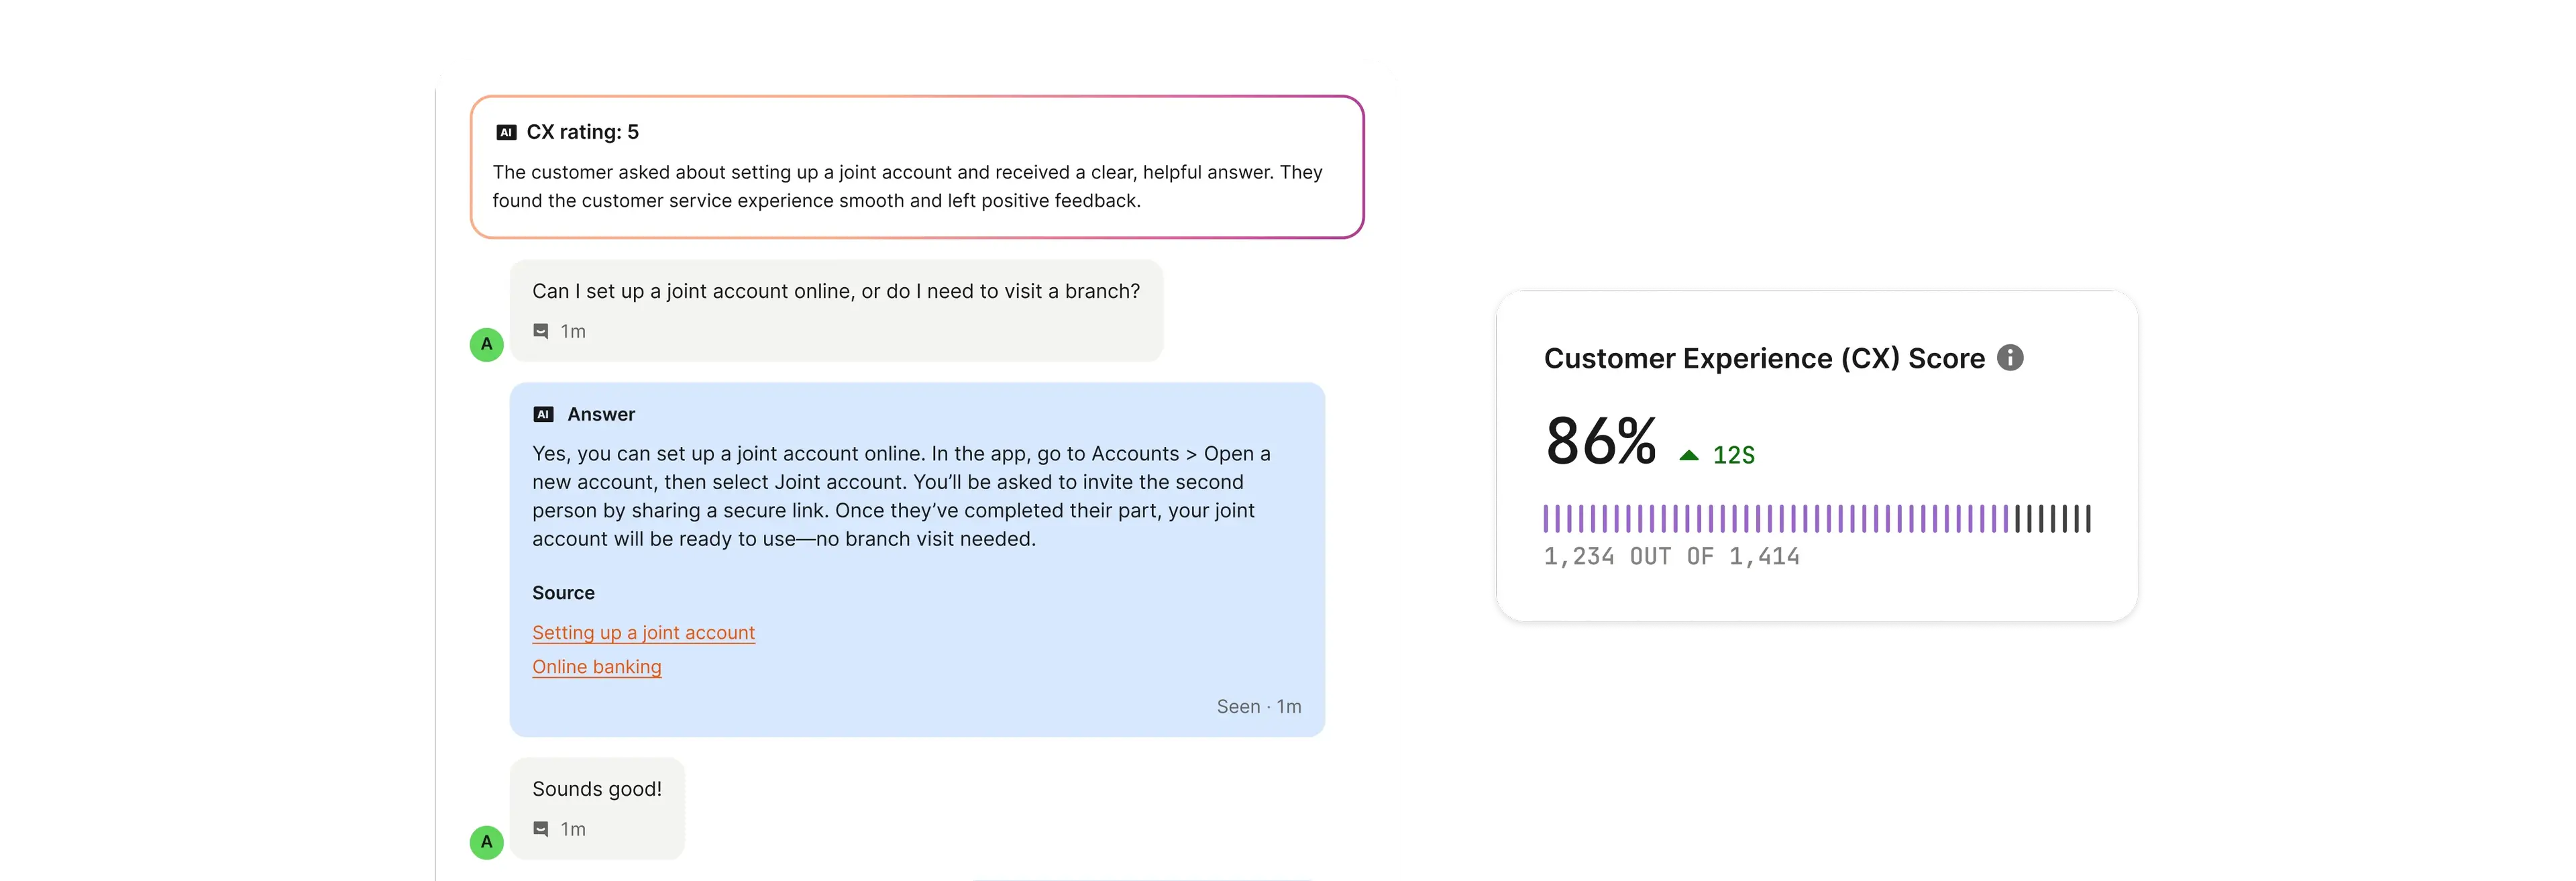The image size is (2576, 881).
Task: Open the Setting up a joint account link
Action: click(x=643, y=633)
